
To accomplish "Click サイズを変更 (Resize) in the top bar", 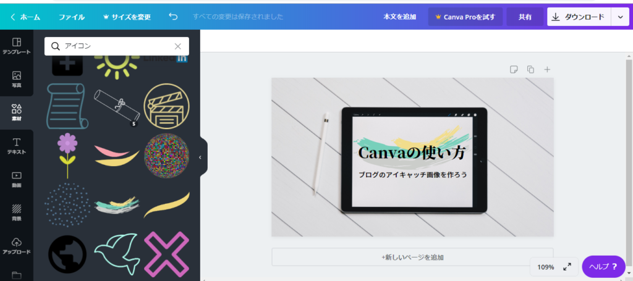I will tap(127, 17).
